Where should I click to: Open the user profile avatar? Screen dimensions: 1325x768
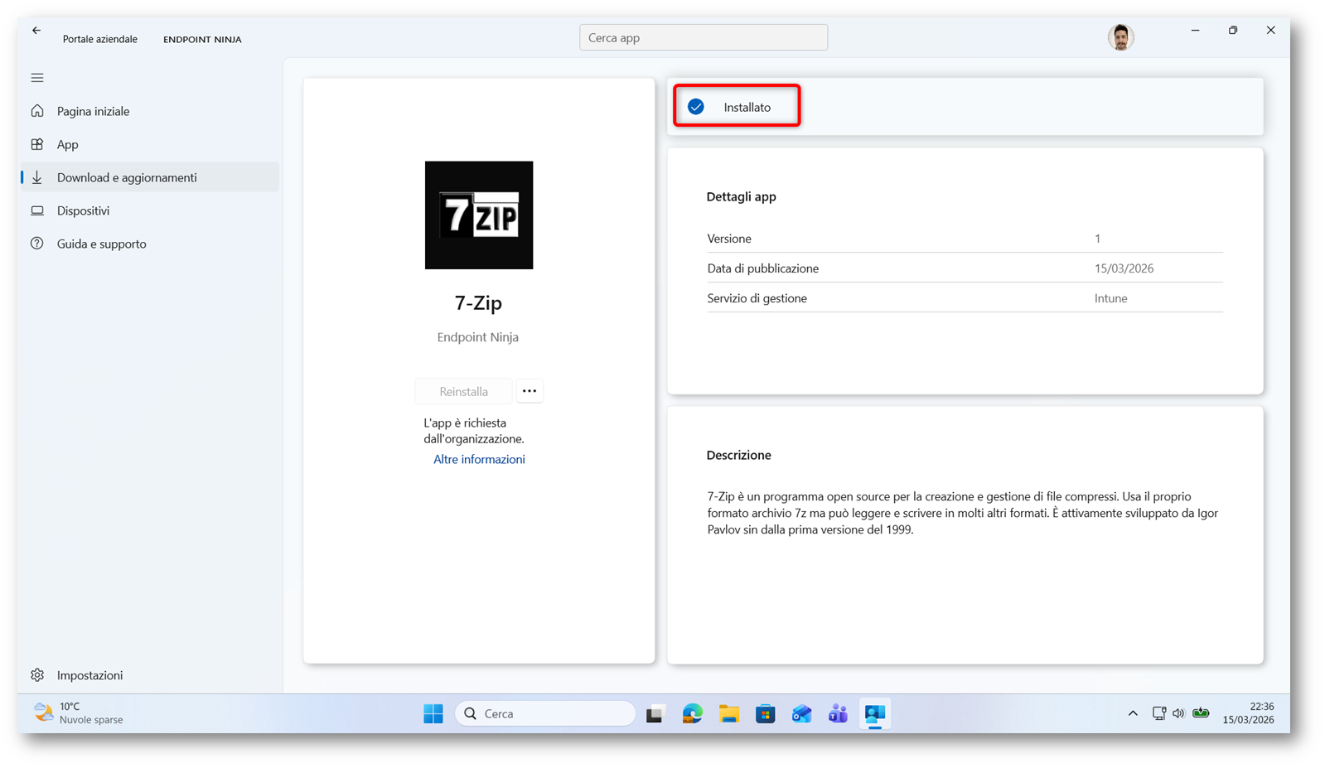point(1120,37)
